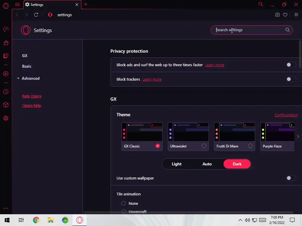Go forward to next page

(27, 15)
